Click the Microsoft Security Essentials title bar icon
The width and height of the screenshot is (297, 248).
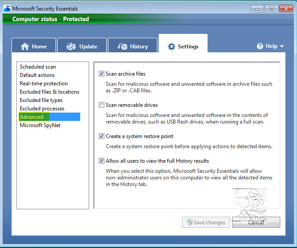click(7, 8)
